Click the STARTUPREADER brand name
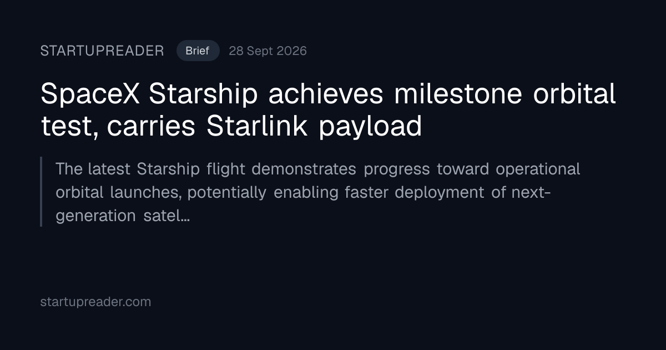This screenshot has height=350, width=666. pyautogui.click(x=102, y=51)
